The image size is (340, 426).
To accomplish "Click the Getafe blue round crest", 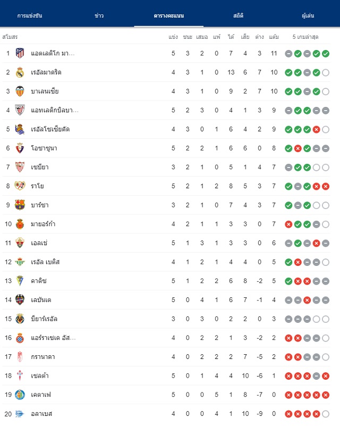I will [20, 395].
